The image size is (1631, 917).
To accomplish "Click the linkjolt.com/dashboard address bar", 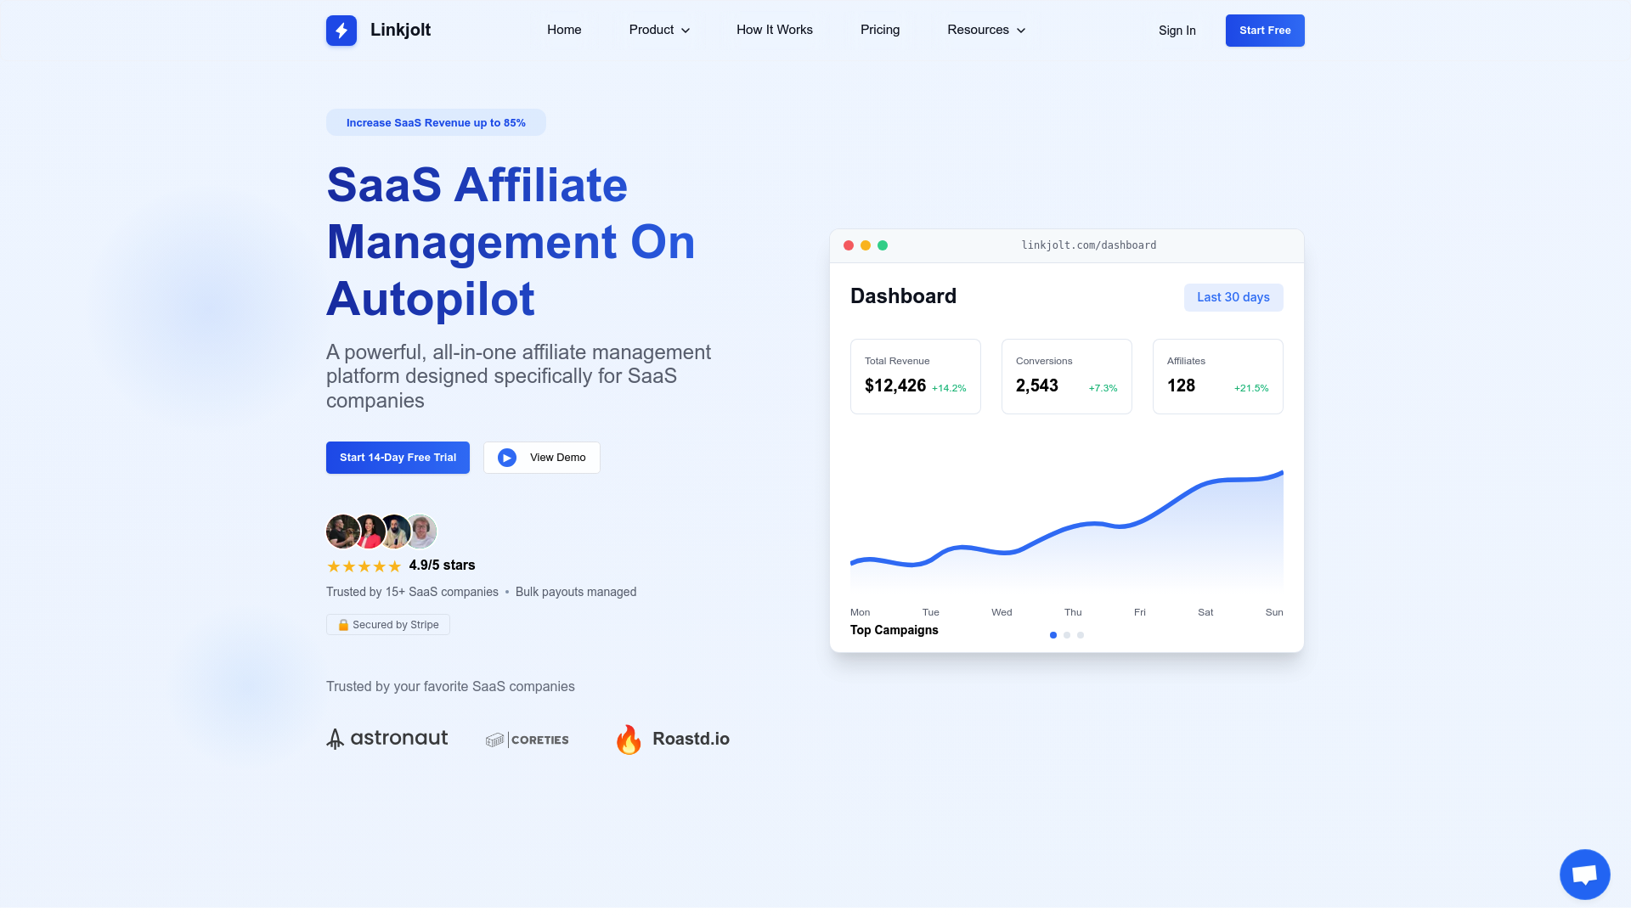I will tap(1089, 245).
